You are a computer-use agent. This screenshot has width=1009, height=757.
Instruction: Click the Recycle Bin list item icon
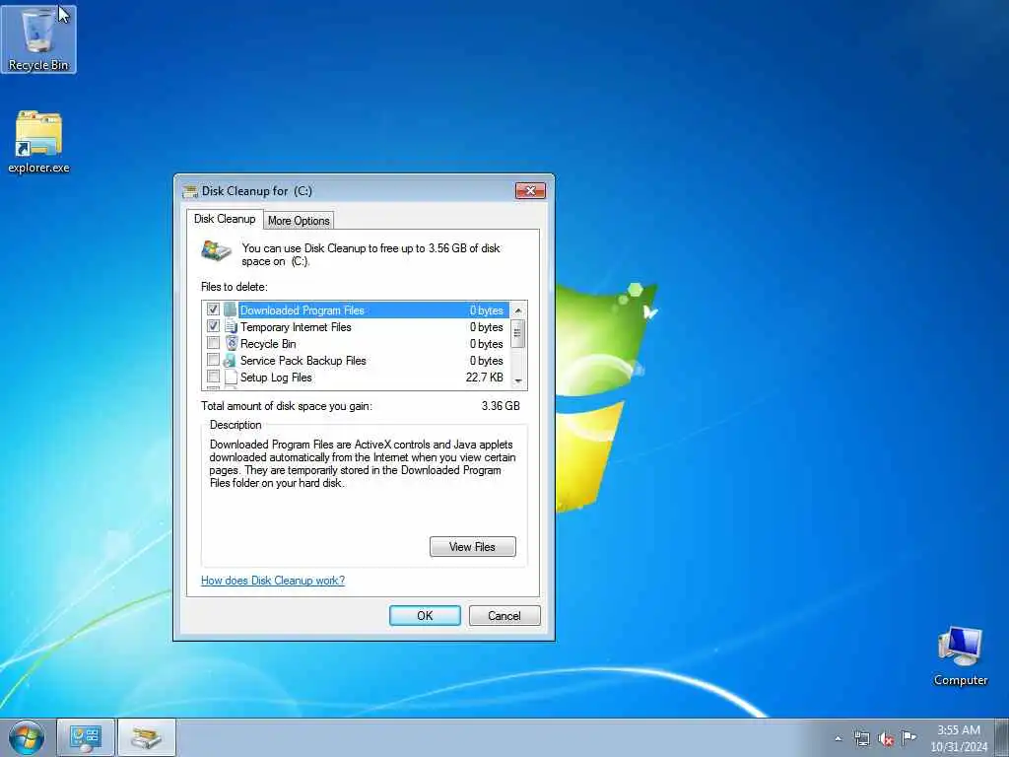[x=231, y=343]
